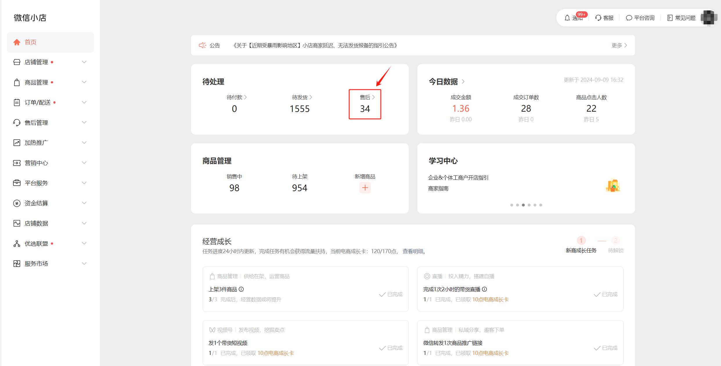Click the profile avatar at top right
This screenshot has width=721, height=366.
tap(709, 18)
